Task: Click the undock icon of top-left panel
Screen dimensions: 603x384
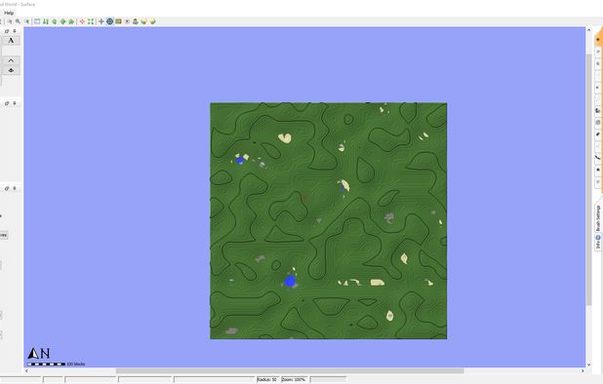Action: coord(7,31)
